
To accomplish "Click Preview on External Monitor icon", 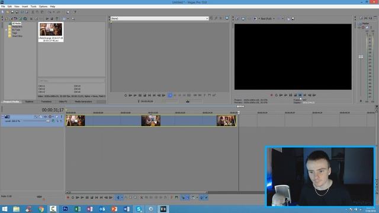I will click(243, 18).
